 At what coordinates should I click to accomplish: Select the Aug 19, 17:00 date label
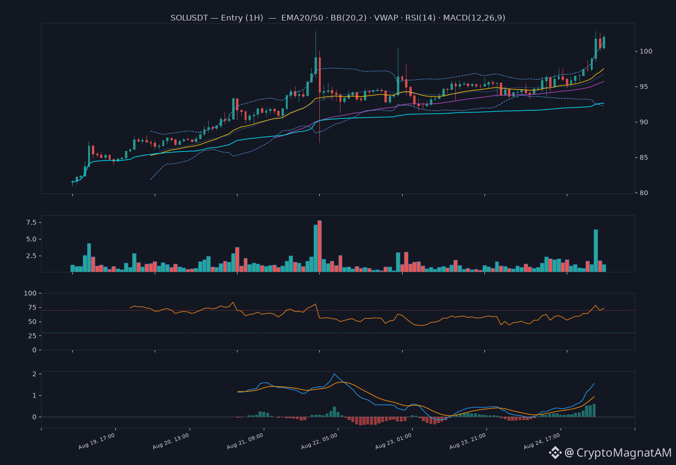(97, 441)
